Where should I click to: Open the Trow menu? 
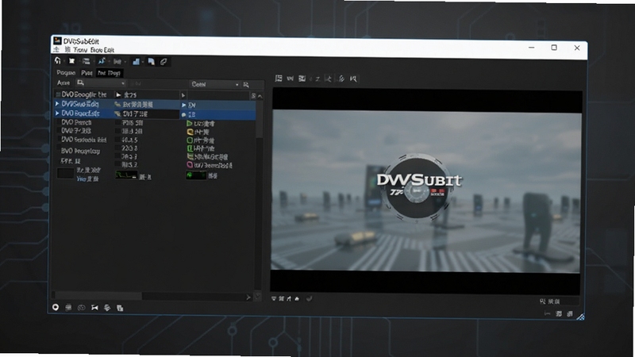[x=81, y=50]
